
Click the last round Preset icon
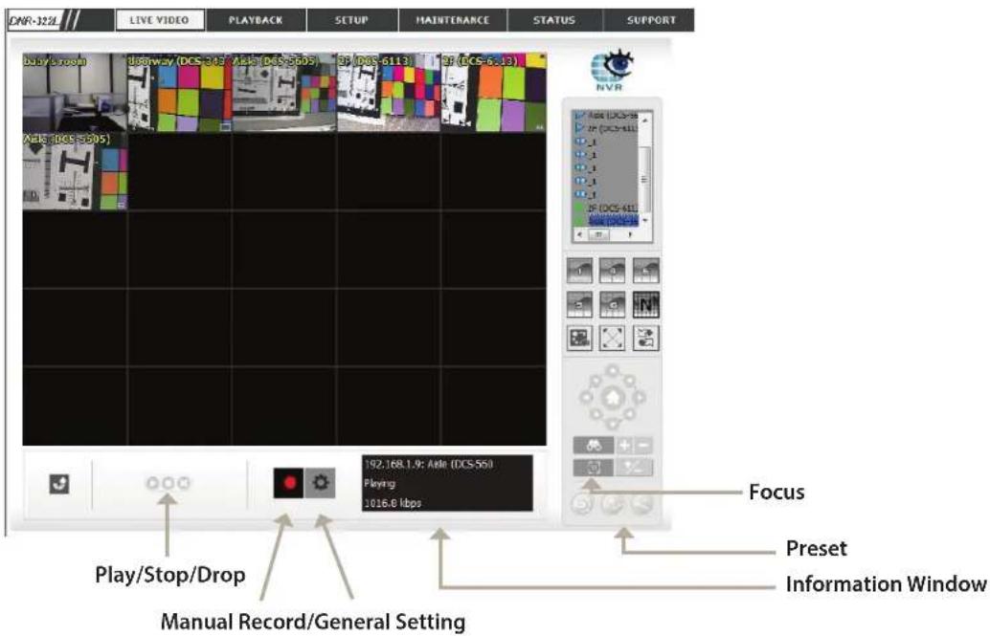coord(642,503)
